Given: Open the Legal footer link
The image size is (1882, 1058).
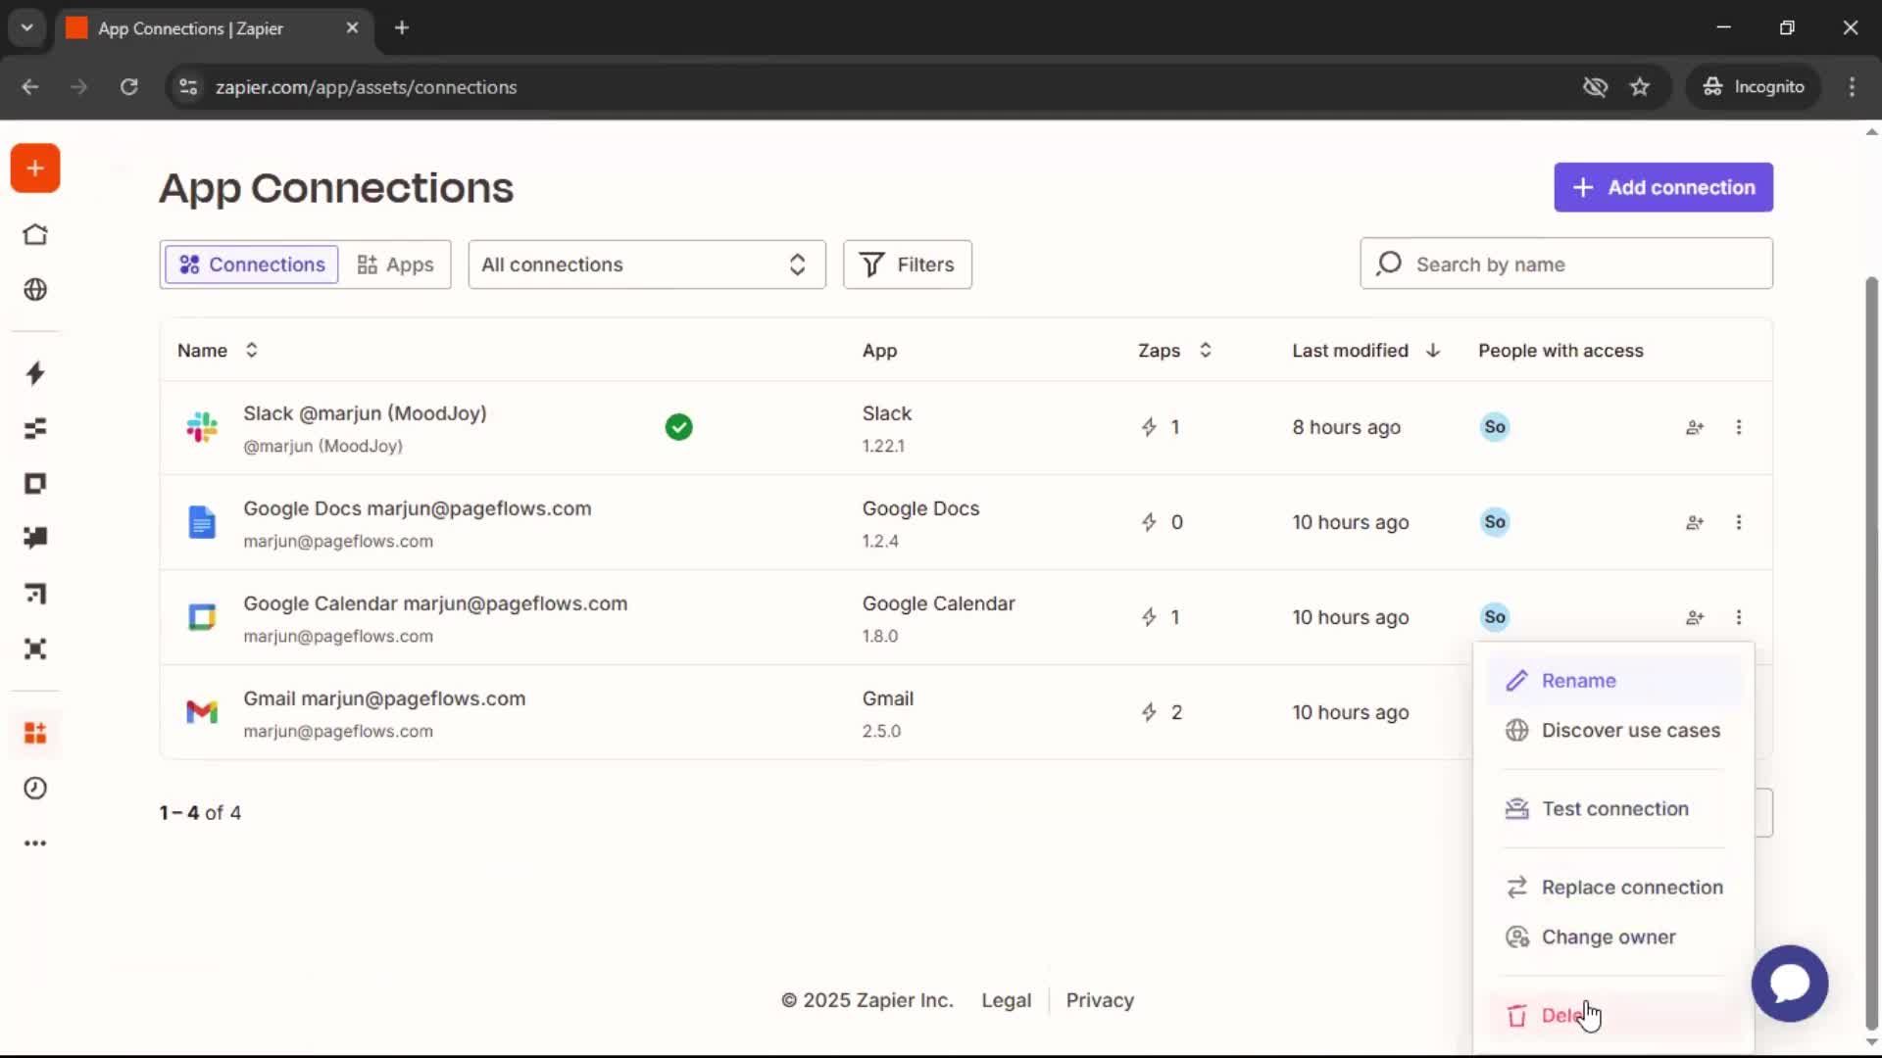Looking at the screenshot, I should [1006, 1000].
